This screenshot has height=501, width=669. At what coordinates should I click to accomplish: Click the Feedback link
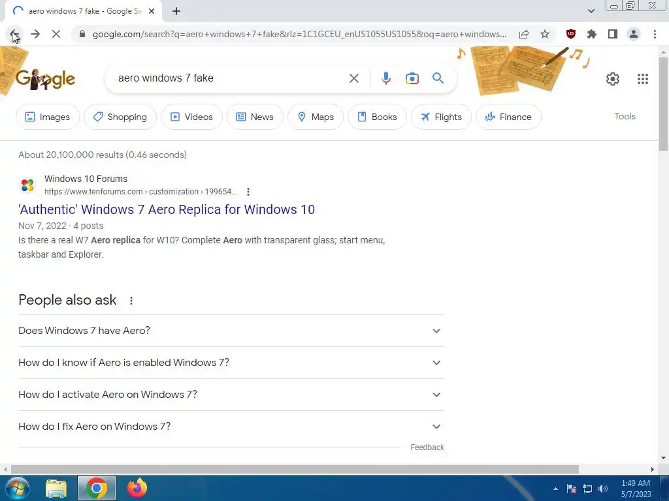427,448
